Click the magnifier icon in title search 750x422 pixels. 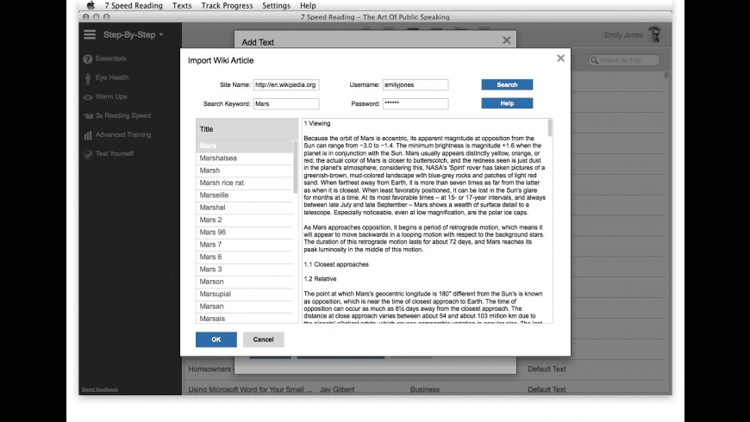[594, 60]
